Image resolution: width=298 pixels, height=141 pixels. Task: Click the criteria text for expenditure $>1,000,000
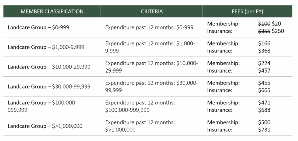pyautogui.click(x=140, y=126)
